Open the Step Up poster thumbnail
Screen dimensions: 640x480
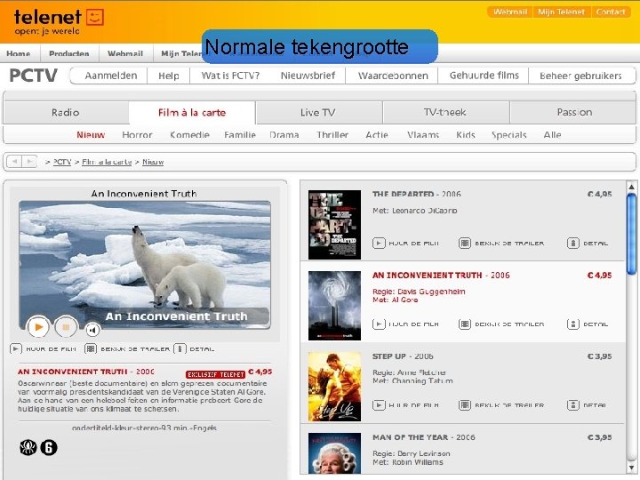(x=335, y=386)
